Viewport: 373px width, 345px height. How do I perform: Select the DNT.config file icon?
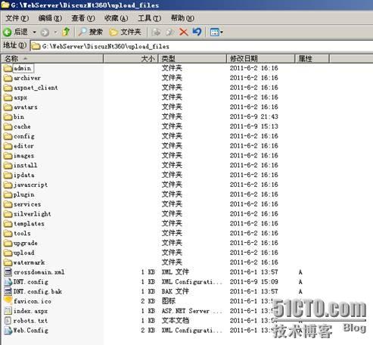click(8, 281)
